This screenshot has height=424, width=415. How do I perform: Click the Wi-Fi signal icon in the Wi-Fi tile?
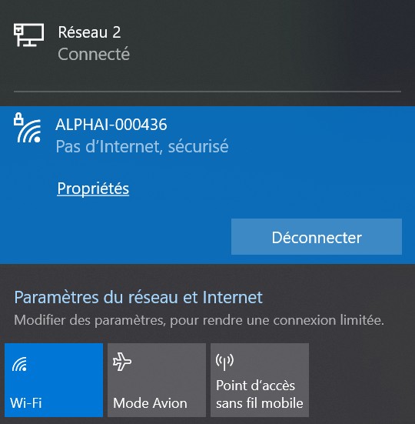click(x=19, y=364)
